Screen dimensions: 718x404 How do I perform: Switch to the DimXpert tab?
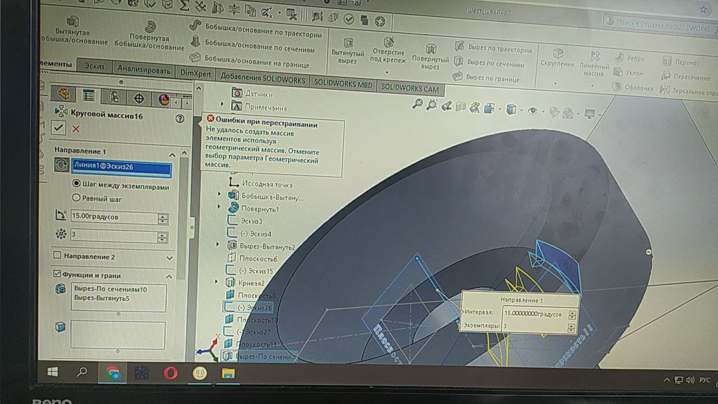(195, 74)
